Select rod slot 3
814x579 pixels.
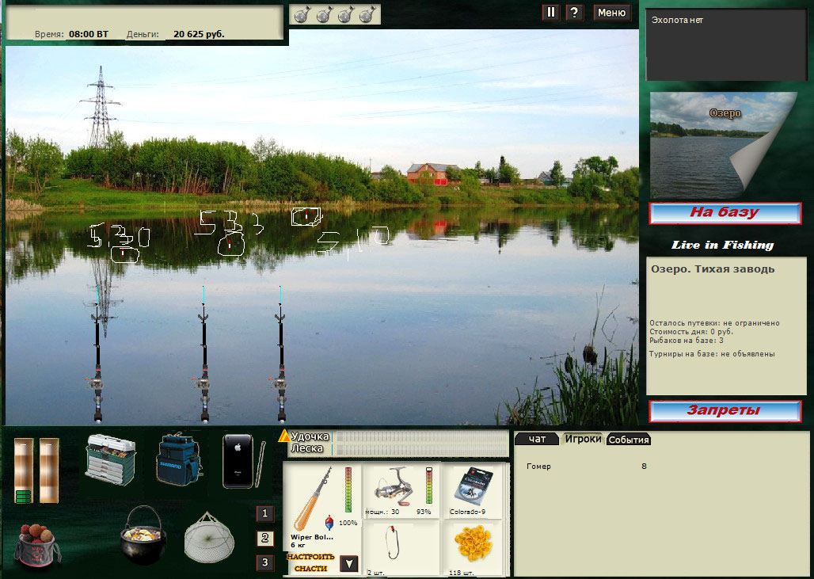click(x=264, y=562)
